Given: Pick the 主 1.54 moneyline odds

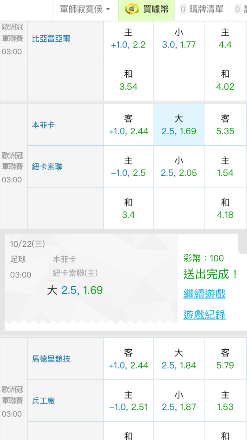Looking at the screenshot, I should tap(225, 167).
